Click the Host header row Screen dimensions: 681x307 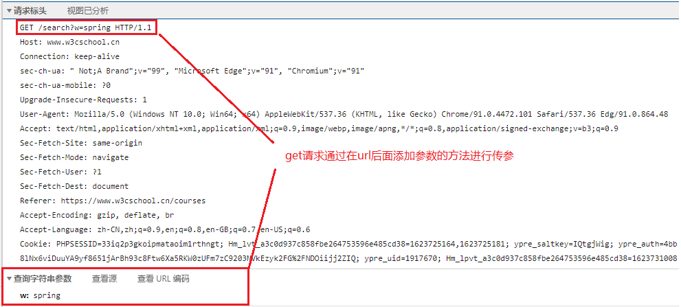click(69, 42)
